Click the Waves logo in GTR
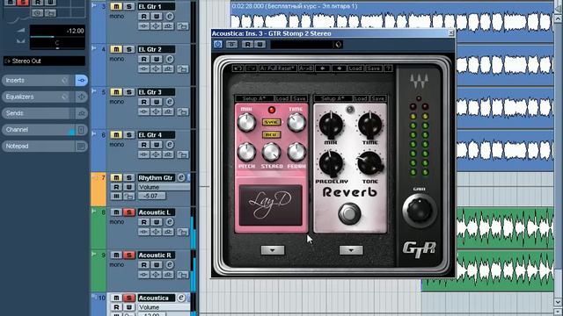The image size is (563, 316). (x=419, y=81)
